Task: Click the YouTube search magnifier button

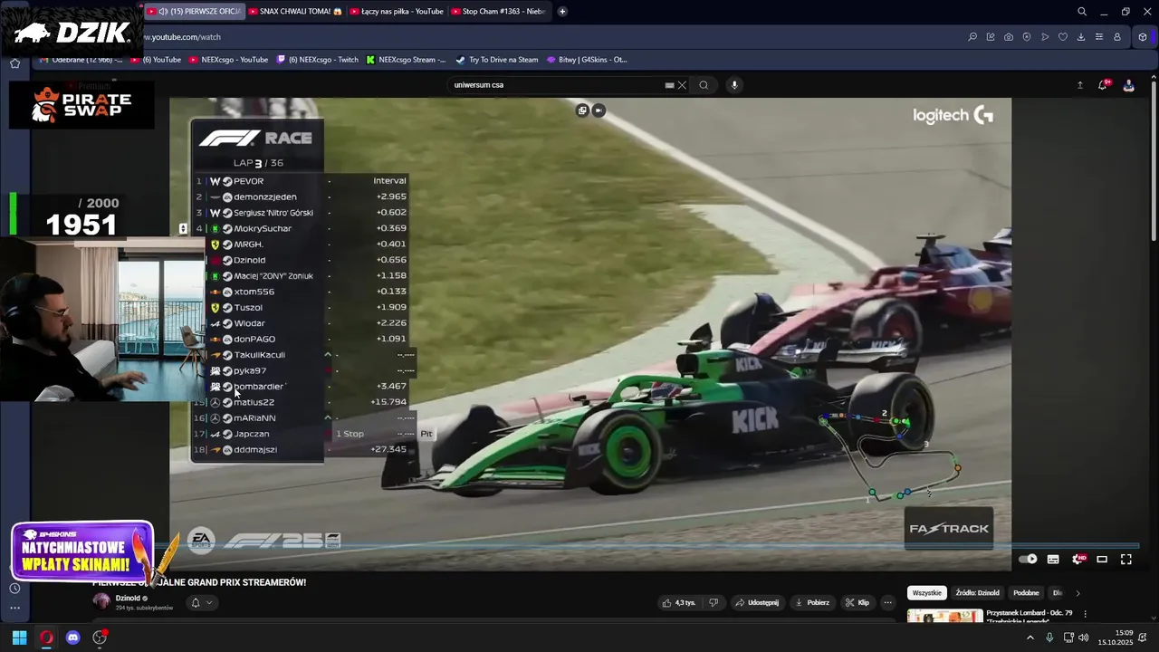Action: [x=704, y=85]
